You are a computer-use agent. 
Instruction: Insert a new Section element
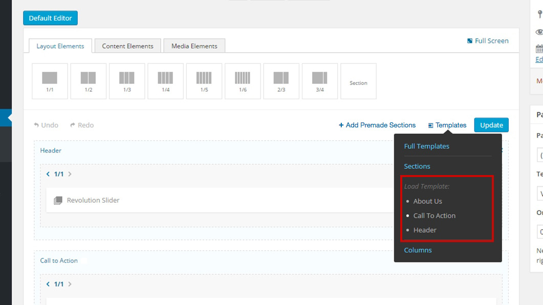(358, 81)
